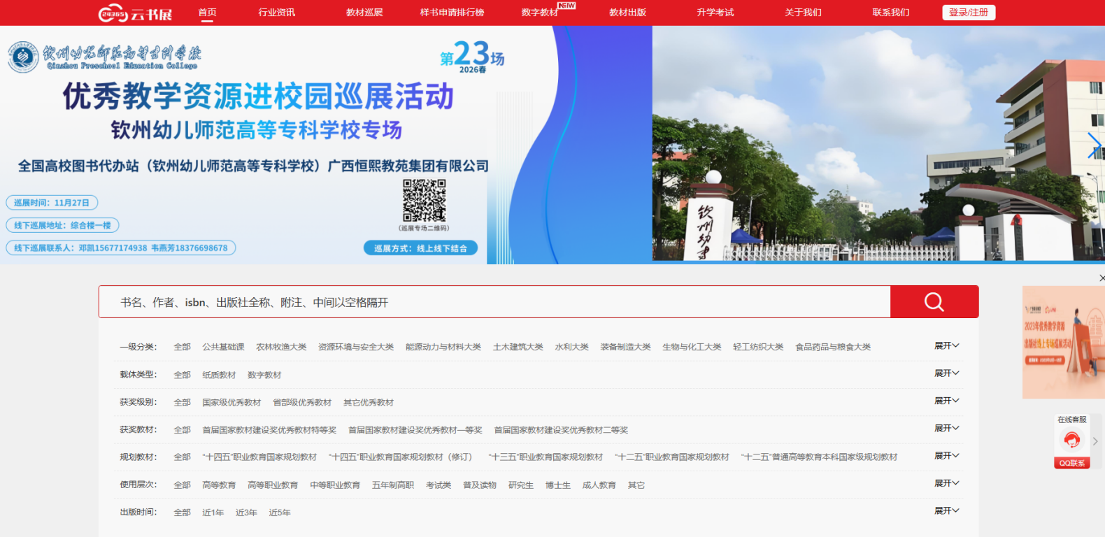Click the 24365 云书展 site logo
1105x537 pixels.
[x=136, y=13]
